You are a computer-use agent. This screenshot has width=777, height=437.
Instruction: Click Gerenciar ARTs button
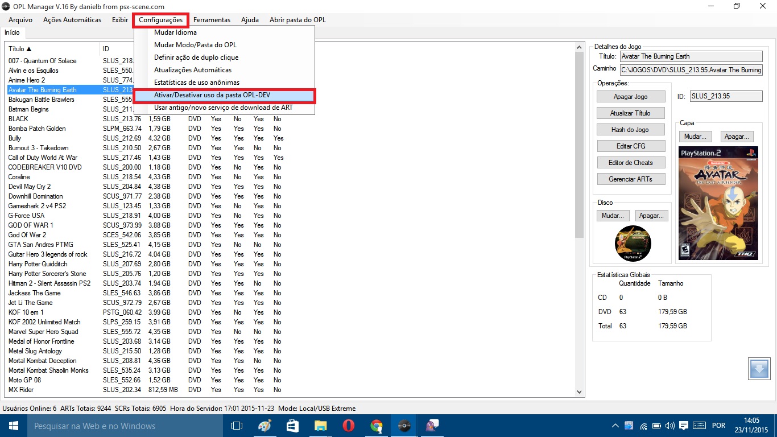tap(630, 179)
